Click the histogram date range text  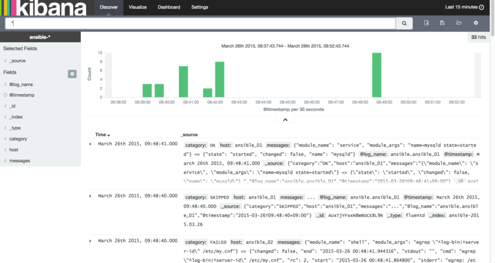(285, 46)
